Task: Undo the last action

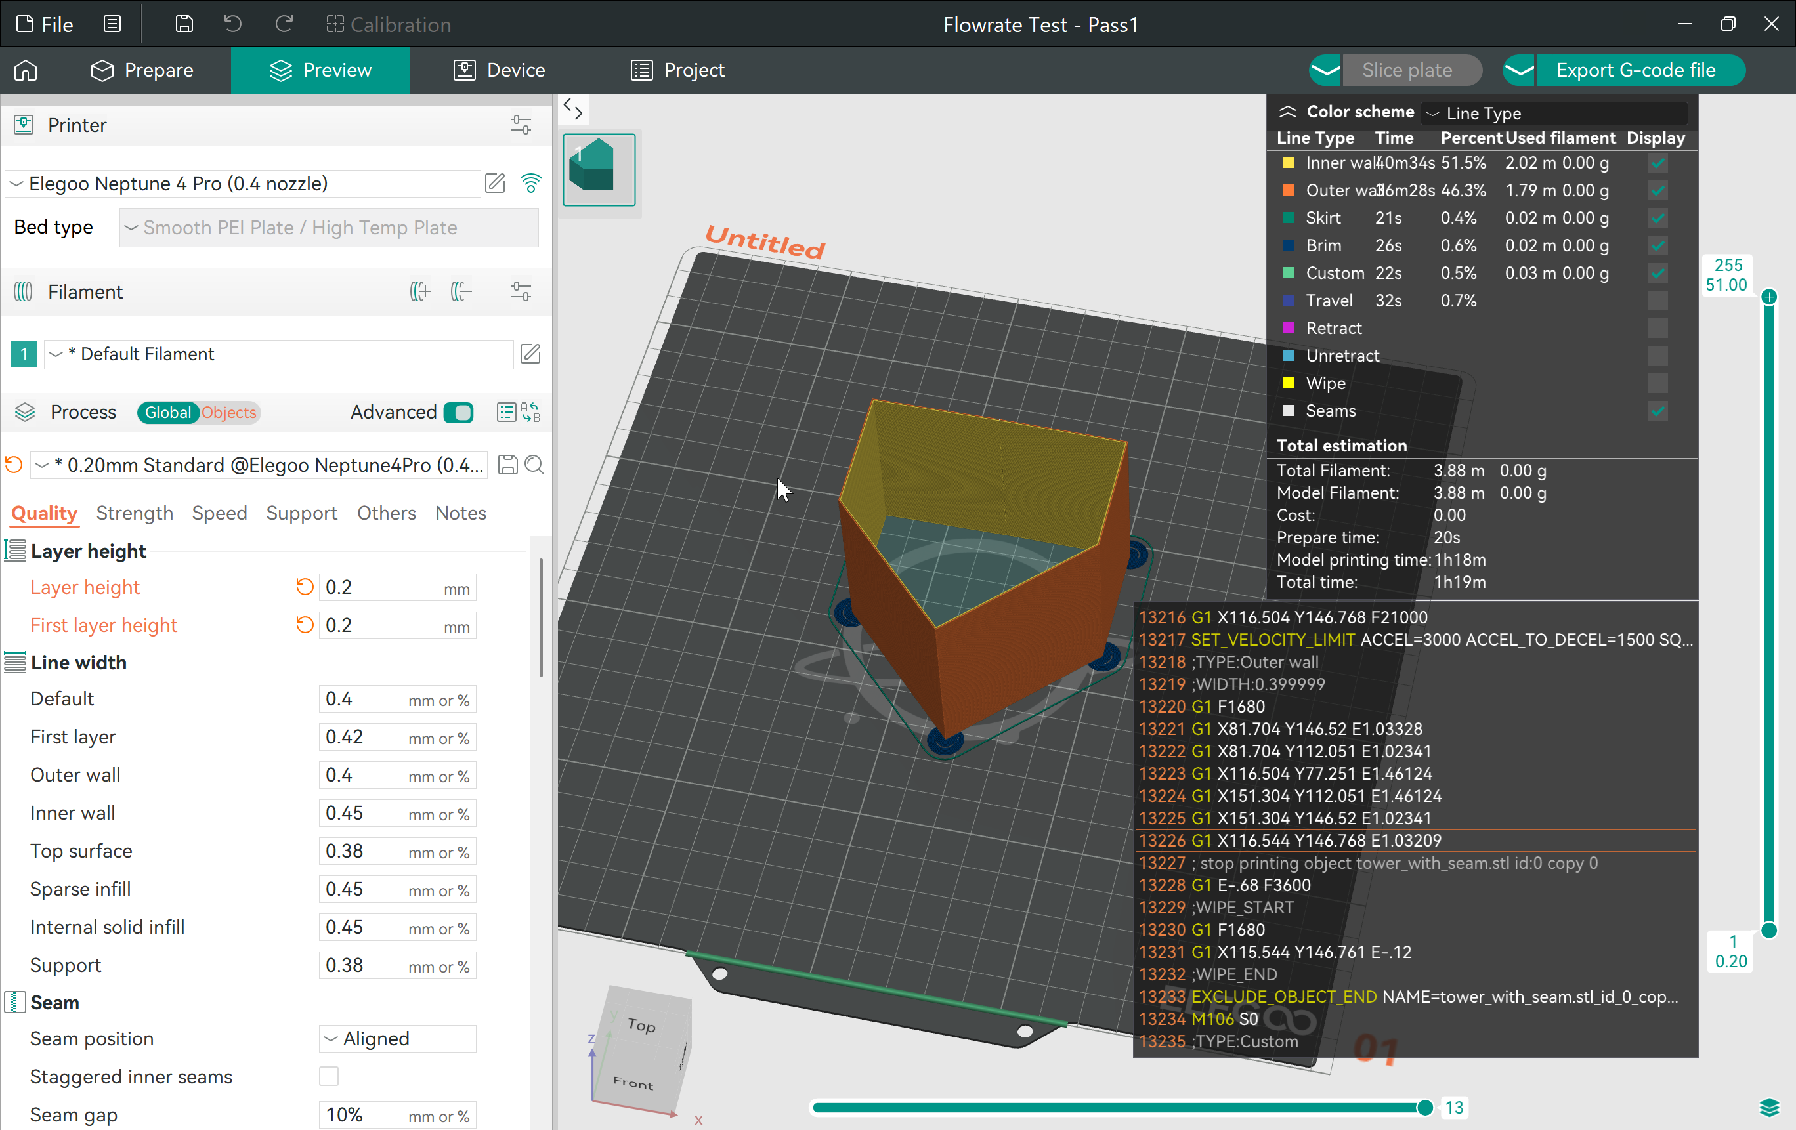Action: pyautogui.click(x=232, y=24)
